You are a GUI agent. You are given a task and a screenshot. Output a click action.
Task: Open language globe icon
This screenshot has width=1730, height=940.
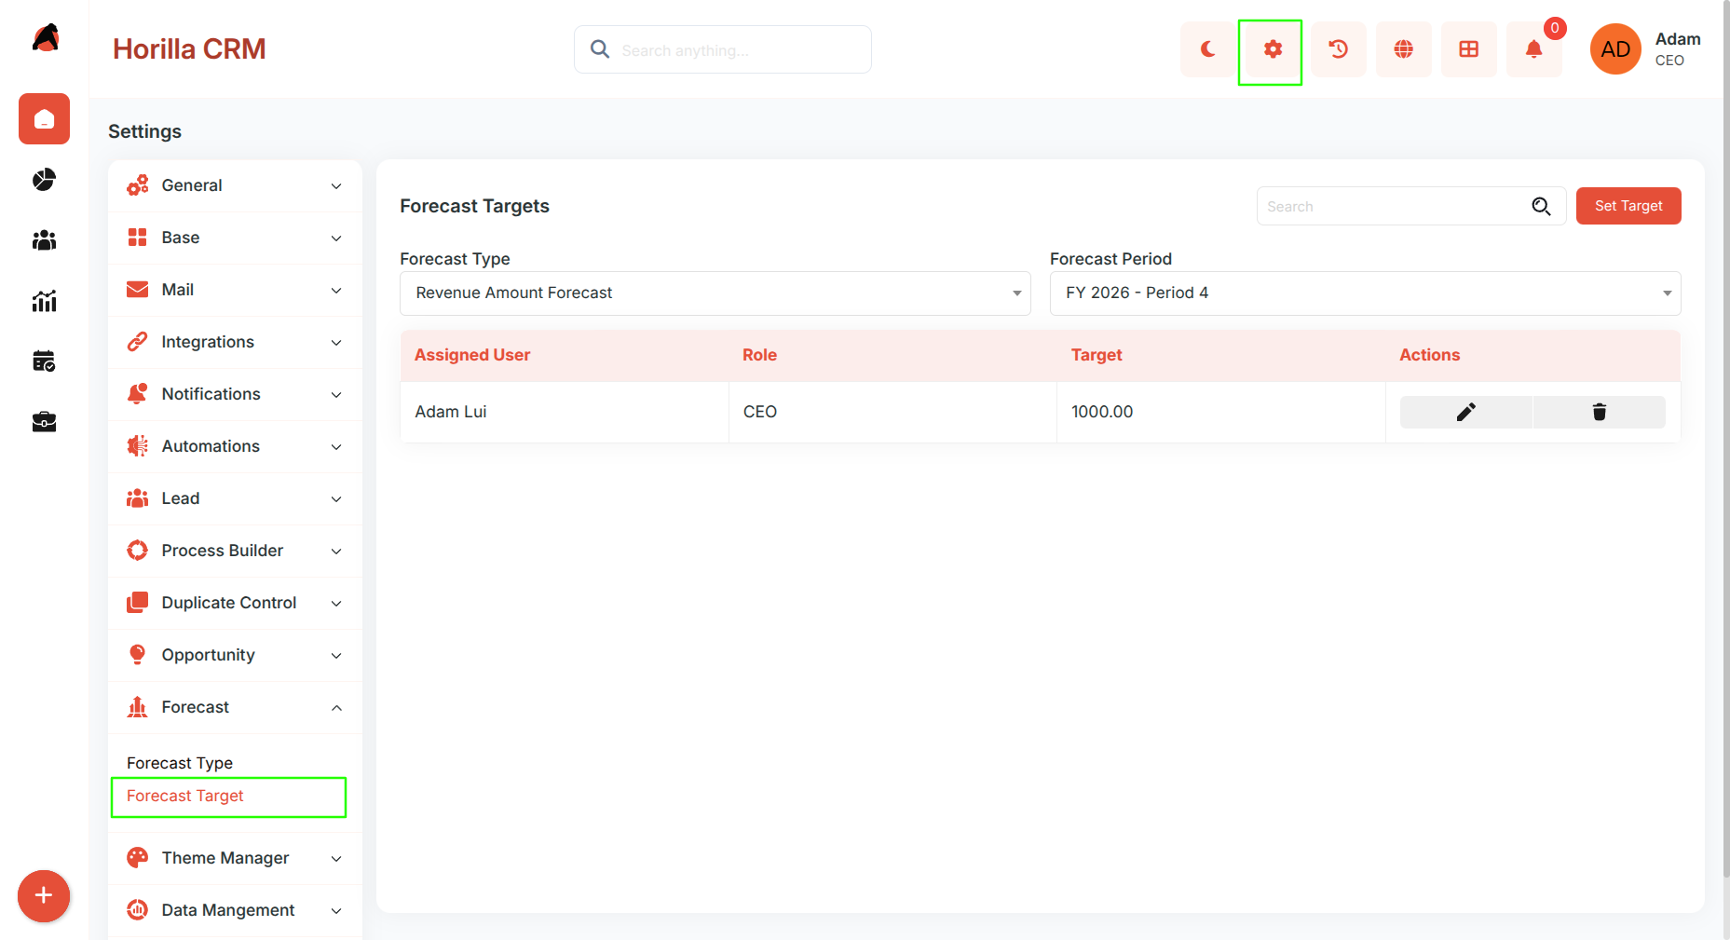click(1403, 49)
